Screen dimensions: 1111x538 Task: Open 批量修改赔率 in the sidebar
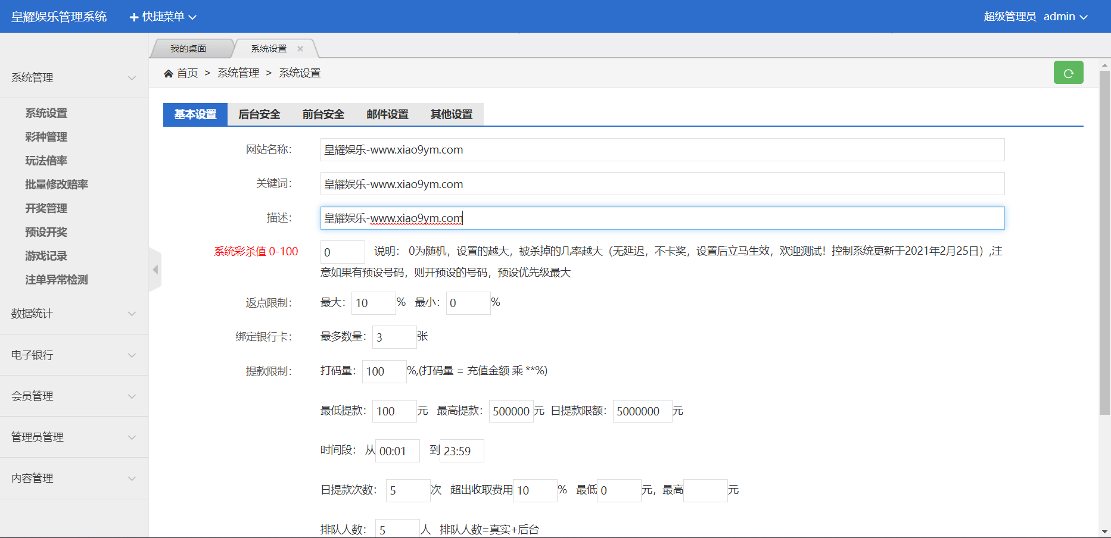pos(57,184)
